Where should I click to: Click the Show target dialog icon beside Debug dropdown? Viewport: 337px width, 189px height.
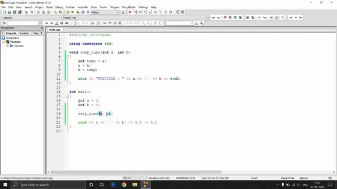(x=123, y=12)
